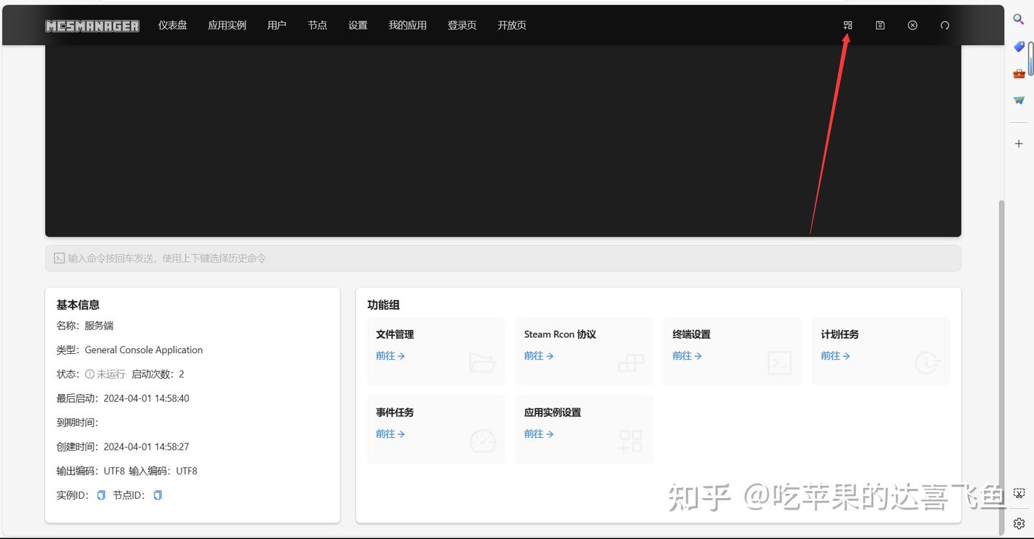
Task: Follow the 前往 link under Steam Rcon 协议
Action: [539, 356]
